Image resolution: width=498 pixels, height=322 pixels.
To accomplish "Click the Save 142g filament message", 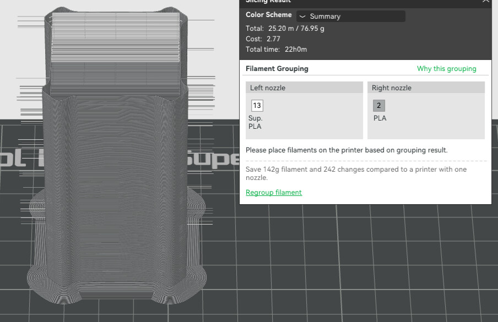I will pyautogui.click(x=356, y=173).
